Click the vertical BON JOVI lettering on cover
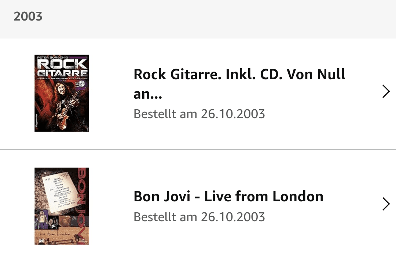The width and height of the screenshot is (396, 260). point(83,198)
